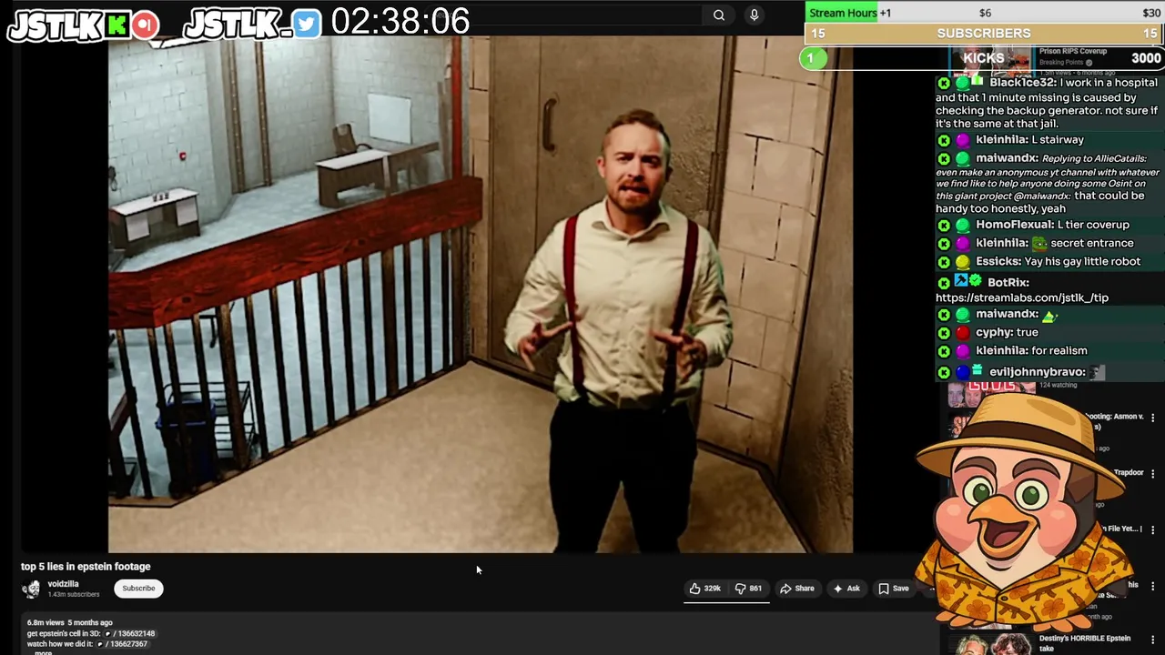
Task: Click the video player to pause
Action: [480, 294]
